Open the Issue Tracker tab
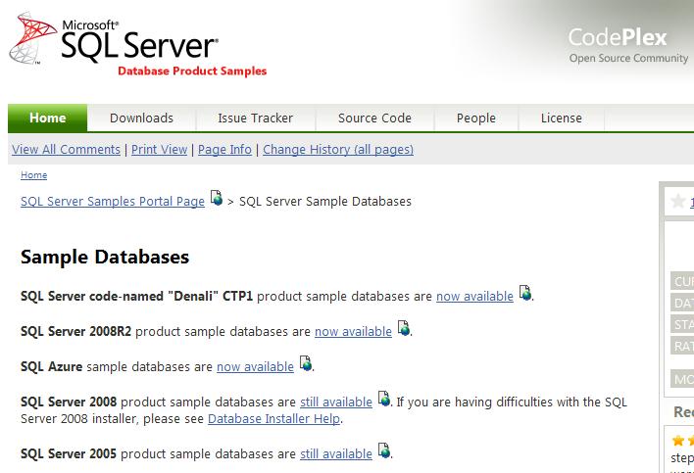694x473 pixels. (255, 118)
